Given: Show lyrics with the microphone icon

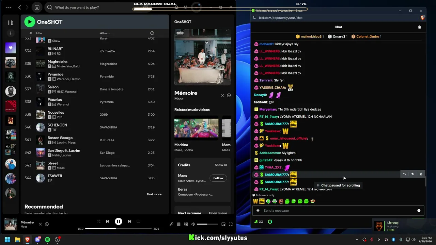Looking at the screenshot, I should click(171, 224).
